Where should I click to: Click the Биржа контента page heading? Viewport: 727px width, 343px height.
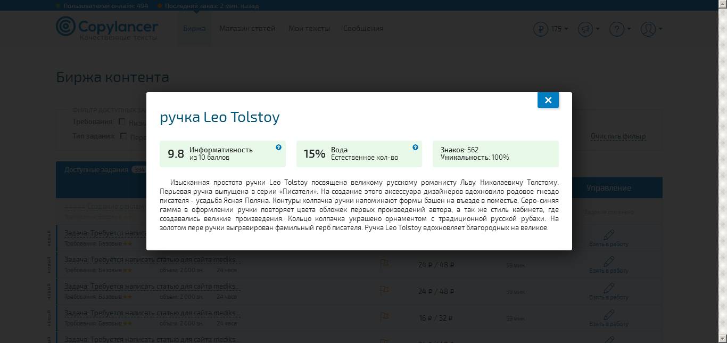tap(112, 77)
